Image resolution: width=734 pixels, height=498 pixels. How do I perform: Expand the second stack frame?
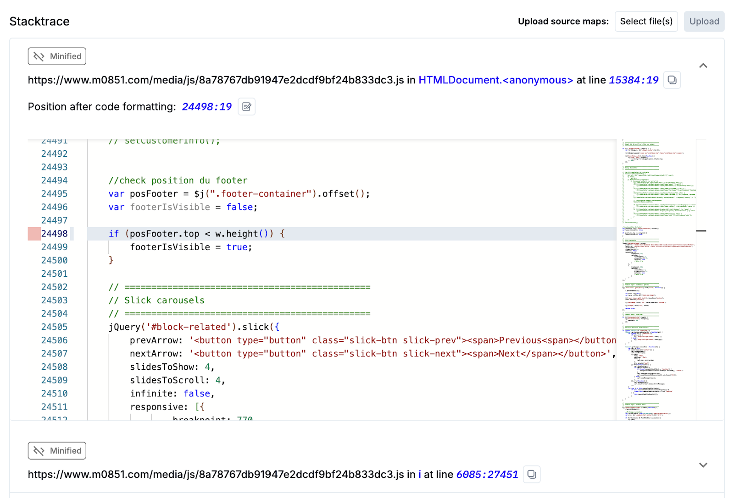coord(703,465)
